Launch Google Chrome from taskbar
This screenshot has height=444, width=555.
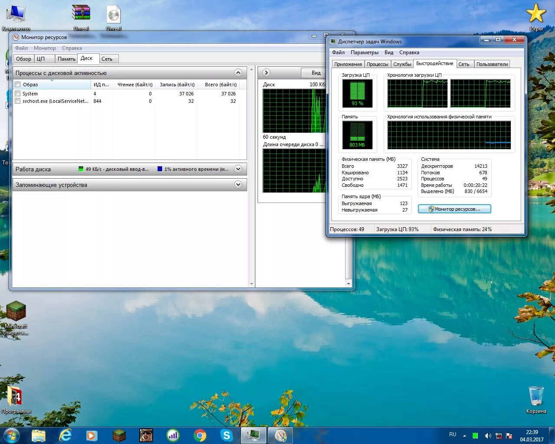[x=200, y=435]
